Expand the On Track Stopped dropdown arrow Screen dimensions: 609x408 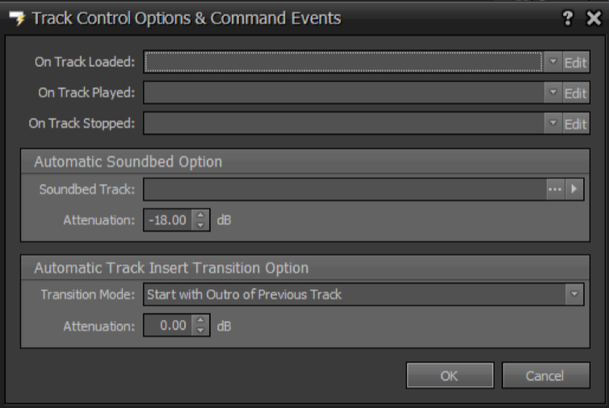click(x=552, y=123)
